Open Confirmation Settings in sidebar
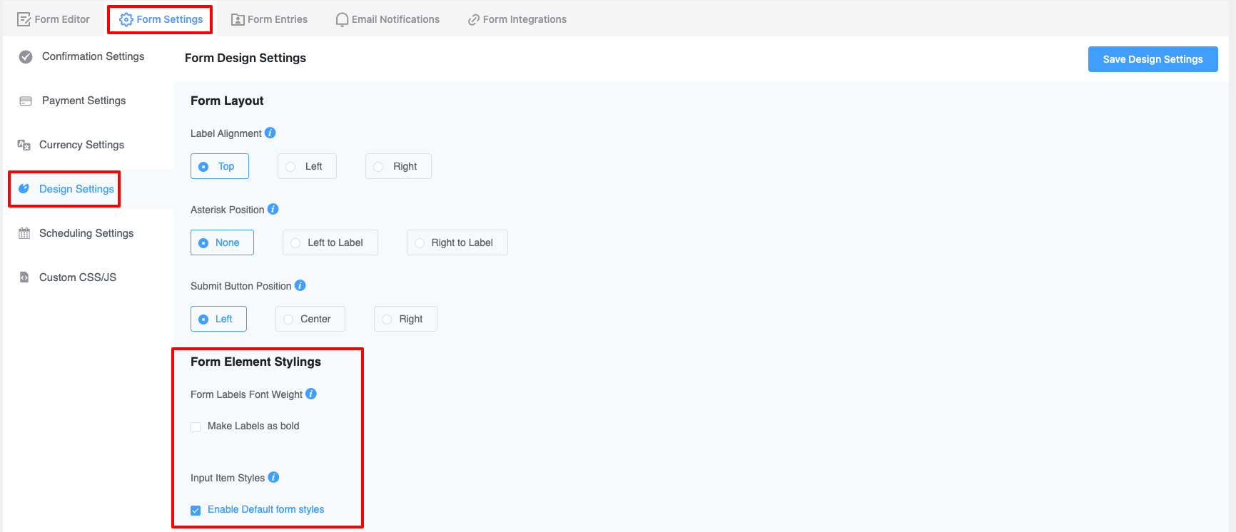The width and height of the screenshot is (1236, 532). [88, 56]
